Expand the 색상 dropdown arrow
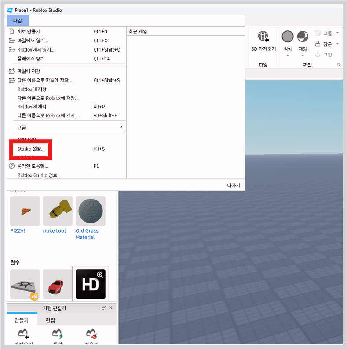Viewport: 347px width, 349px height. point(288,56)
